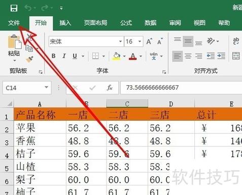Apply the red Font Color A
The image size is (242, 195).
133,56
